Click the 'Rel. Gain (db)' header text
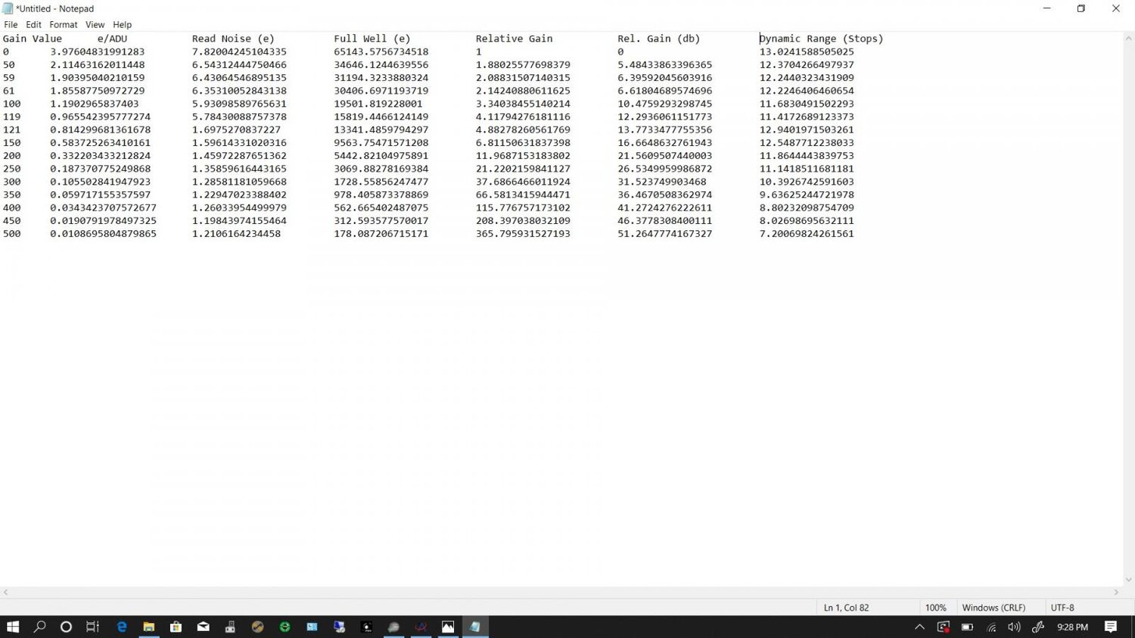 coord(659,39)
